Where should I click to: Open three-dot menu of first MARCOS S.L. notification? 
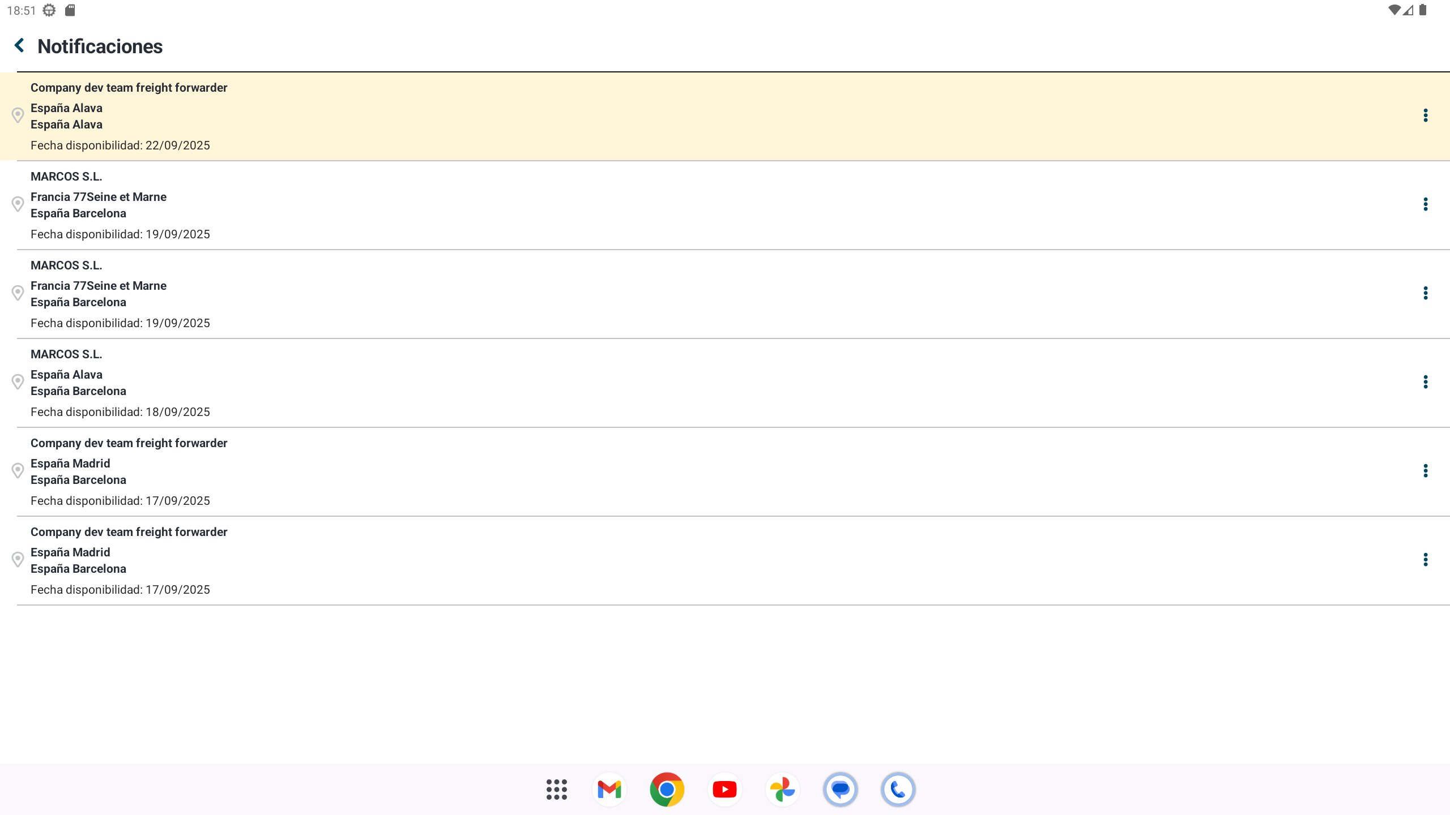coord(1425,204)
